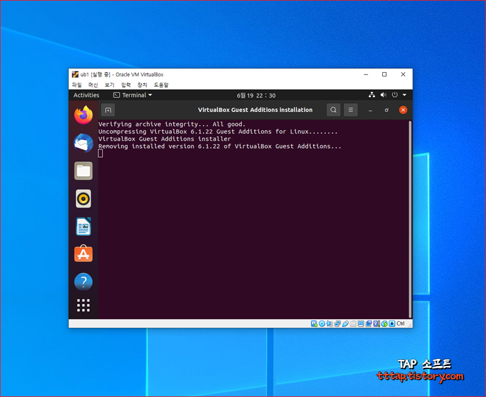
Task: Expand the system menu arrow in top bar
Action: pyautogui.click(x=405, y=95)
